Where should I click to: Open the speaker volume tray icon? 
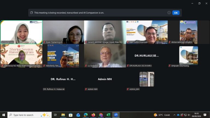pos(189,115)
